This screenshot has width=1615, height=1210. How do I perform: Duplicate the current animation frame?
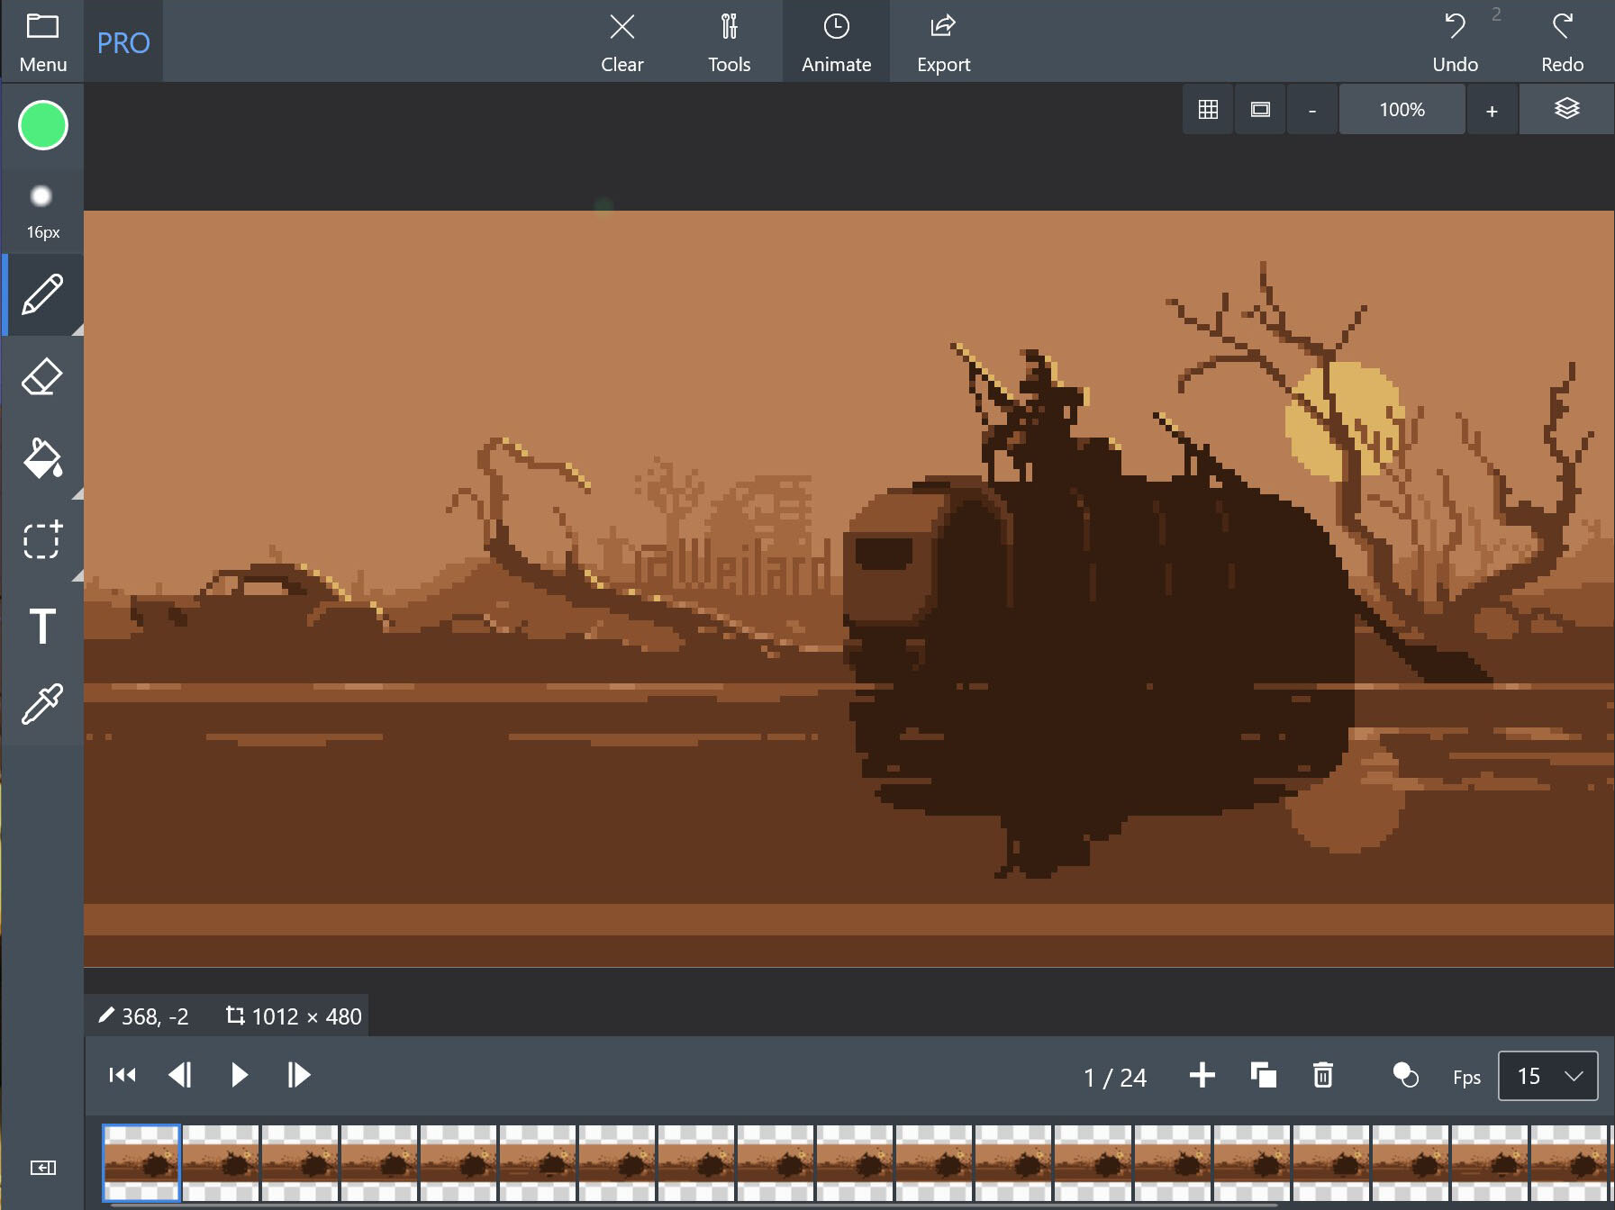pyautogui.click(x=1263, y=1075)
